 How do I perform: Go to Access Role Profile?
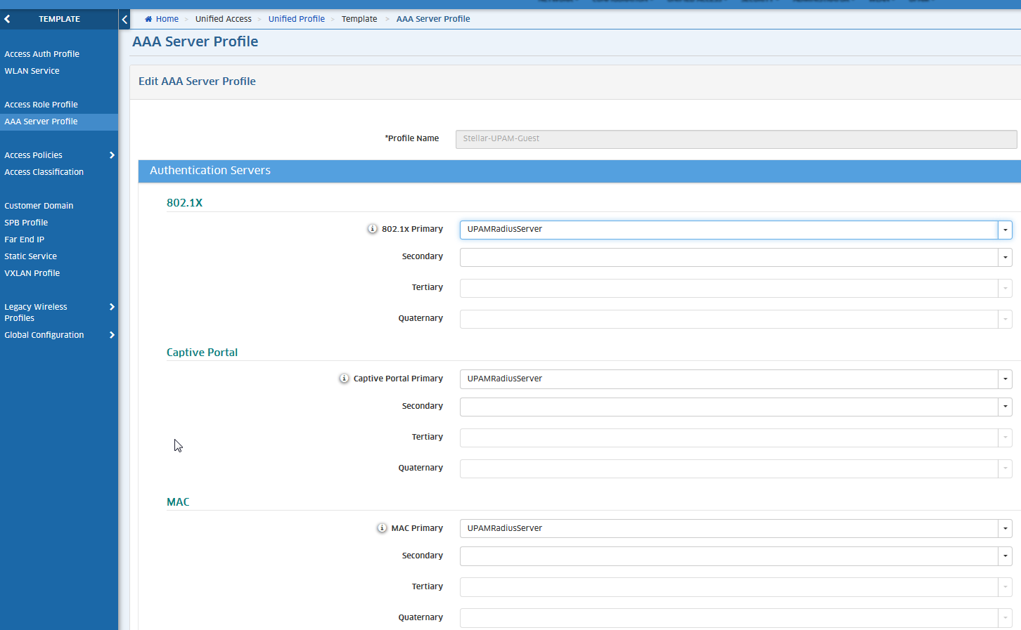(x=41, y=105)
